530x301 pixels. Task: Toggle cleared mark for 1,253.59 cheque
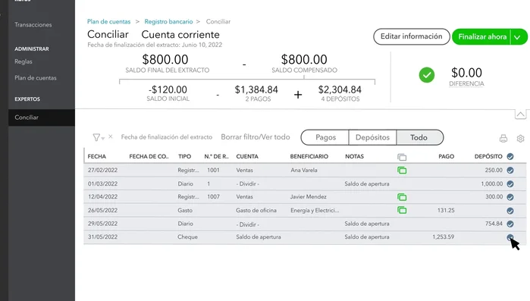click(510, 237)
